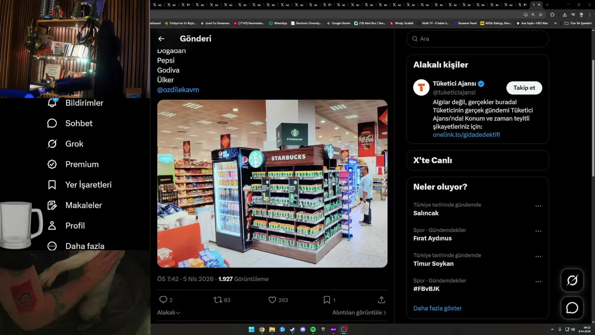595x335 pixels.
Task: Show more bookmarks with the overflow chevron
Action: coord(555,23)
